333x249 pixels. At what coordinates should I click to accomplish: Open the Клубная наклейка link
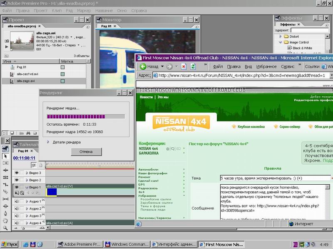pos(251,127)
